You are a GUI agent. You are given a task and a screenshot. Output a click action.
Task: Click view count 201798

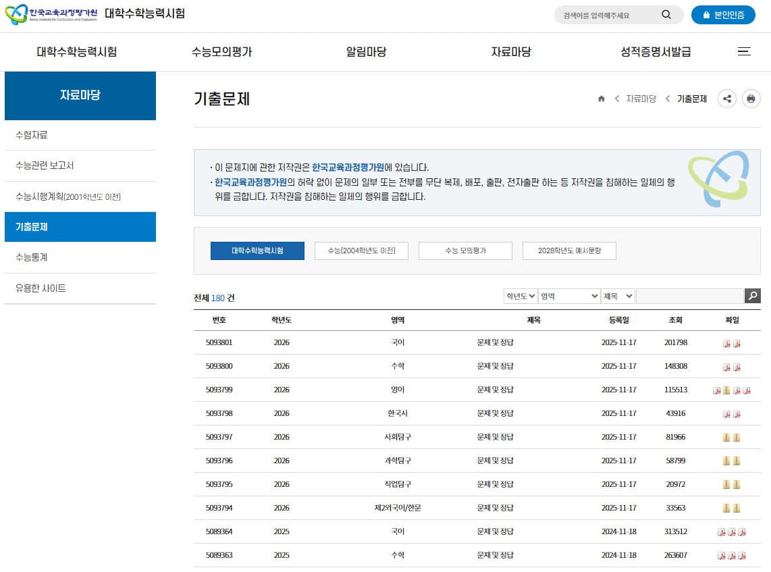point(676,342)
